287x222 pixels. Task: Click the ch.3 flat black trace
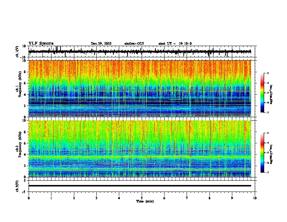point(140,186)
